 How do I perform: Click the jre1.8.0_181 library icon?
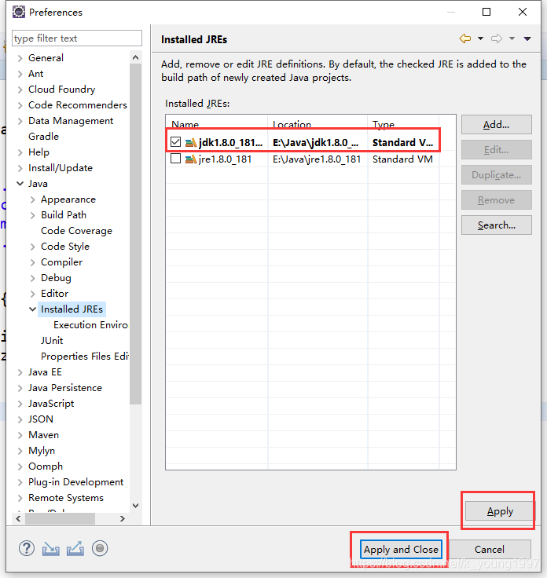click(191, 159)
